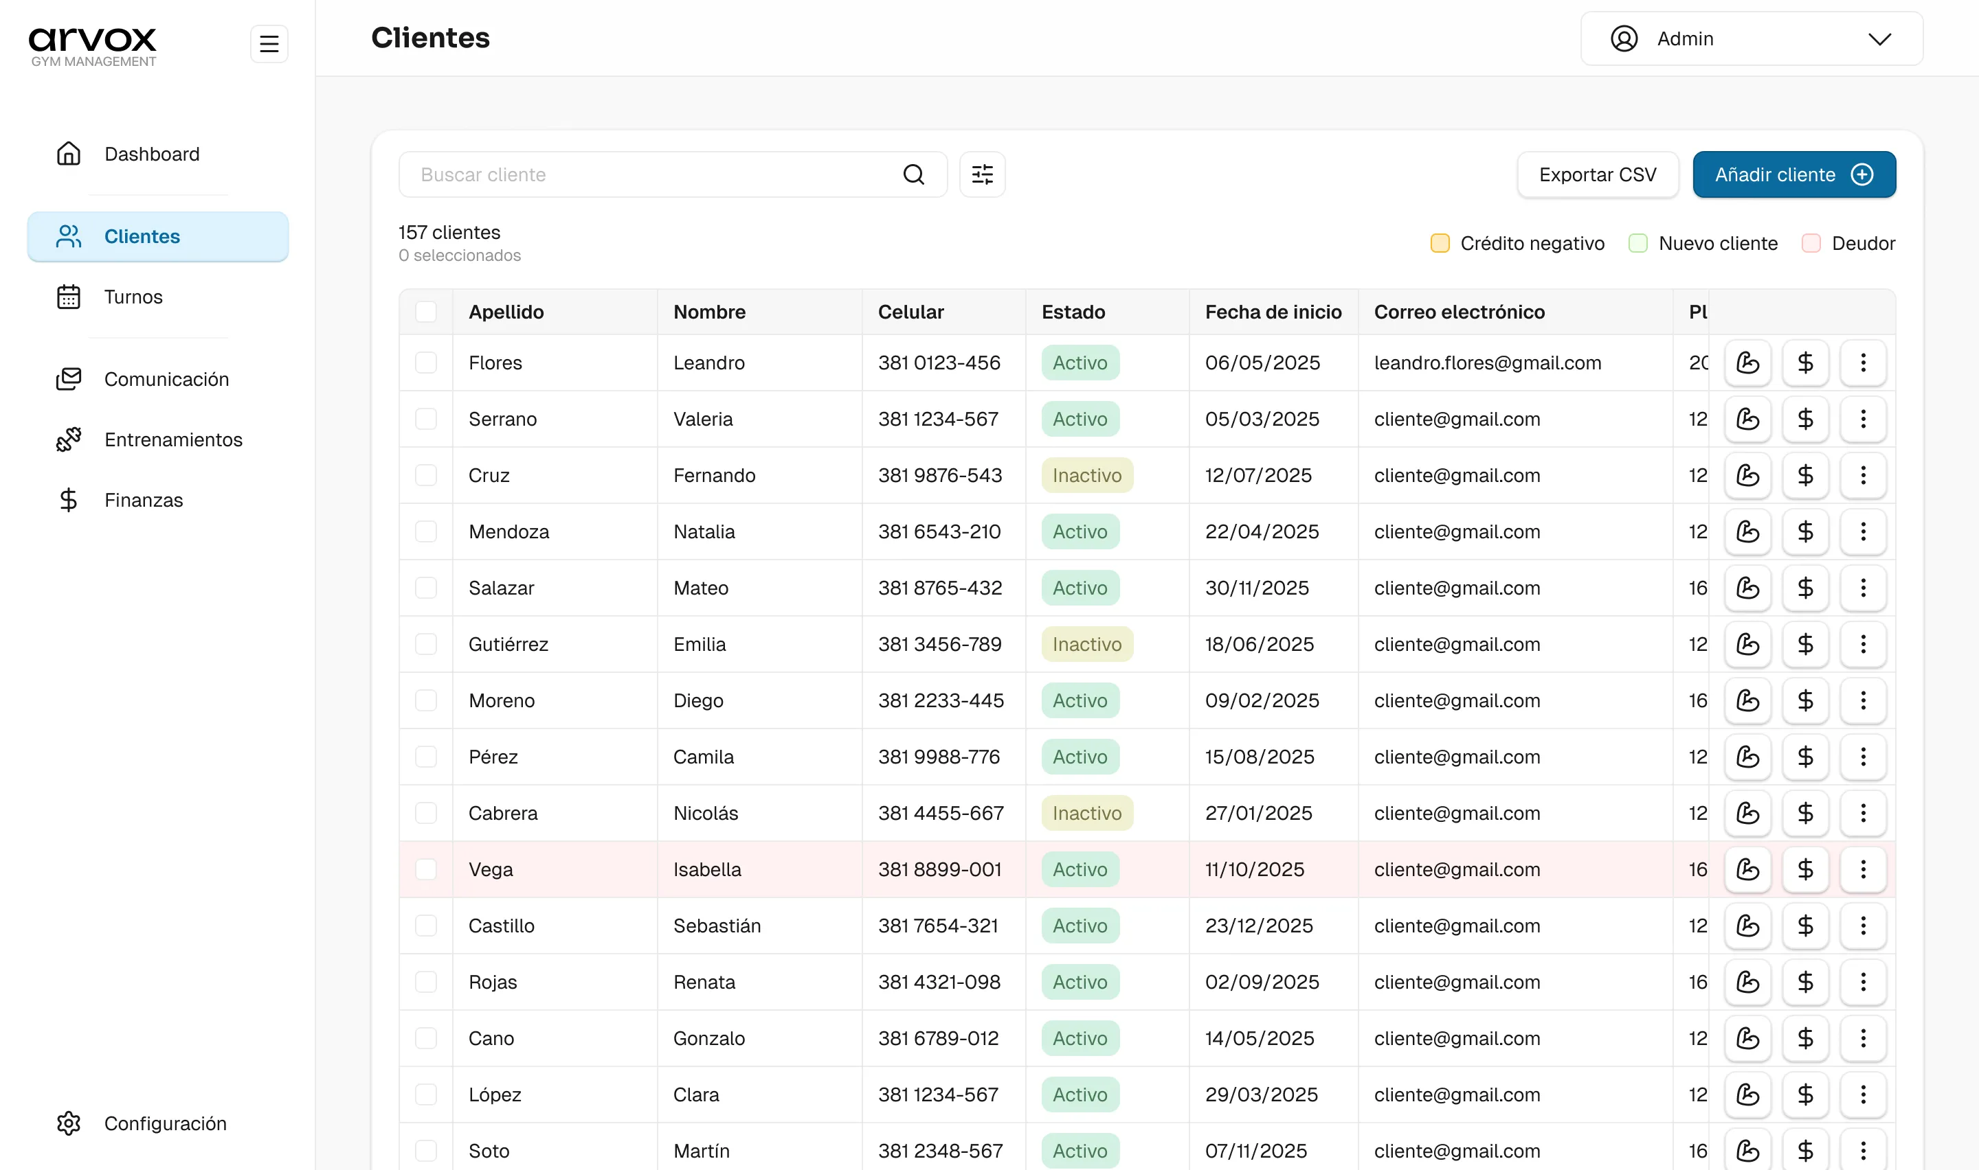Open more options for Vega row
Screen dimensions: 1979x1170
[x=1863, y=870]
